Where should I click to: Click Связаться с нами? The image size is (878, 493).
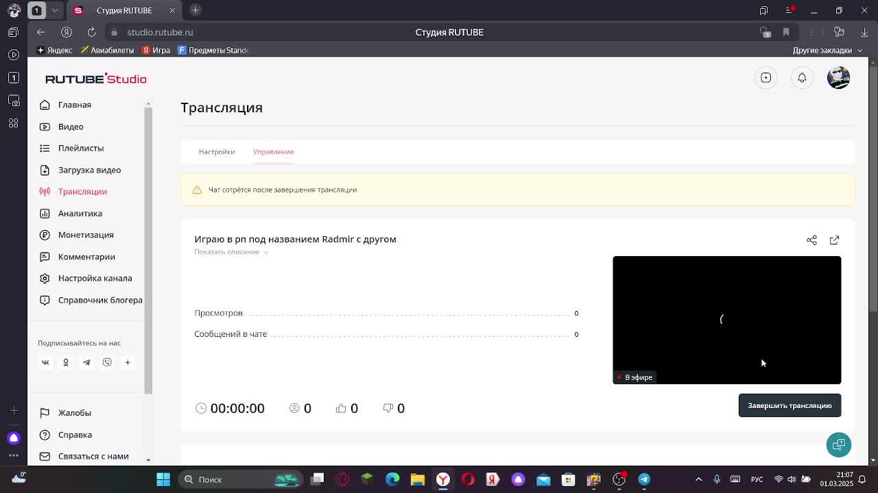click(93, 456)
